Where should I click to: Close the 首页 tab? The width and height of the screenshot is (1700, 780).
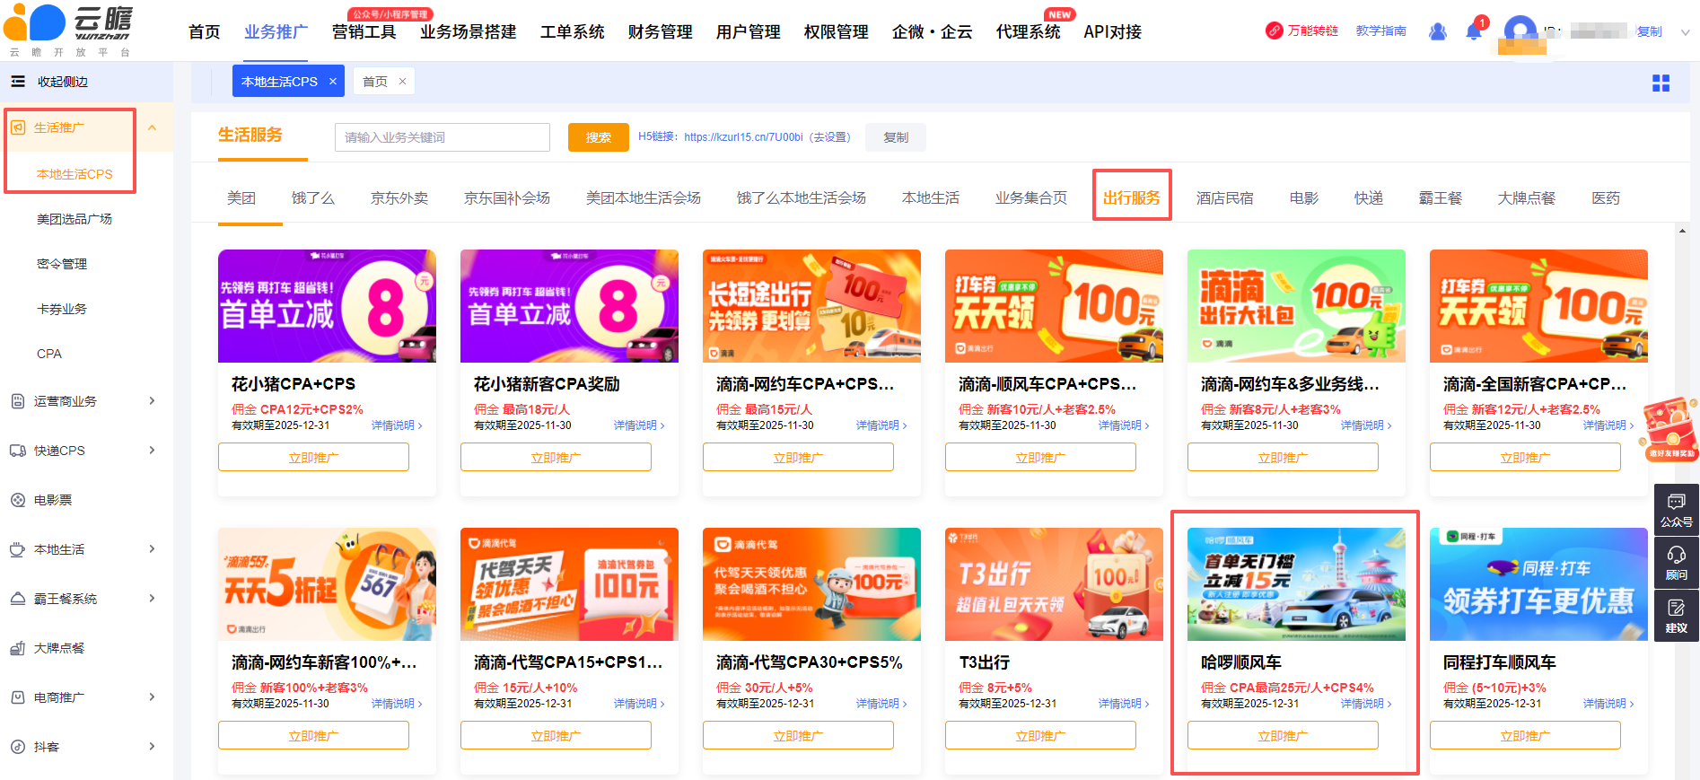tap(402, 82)
